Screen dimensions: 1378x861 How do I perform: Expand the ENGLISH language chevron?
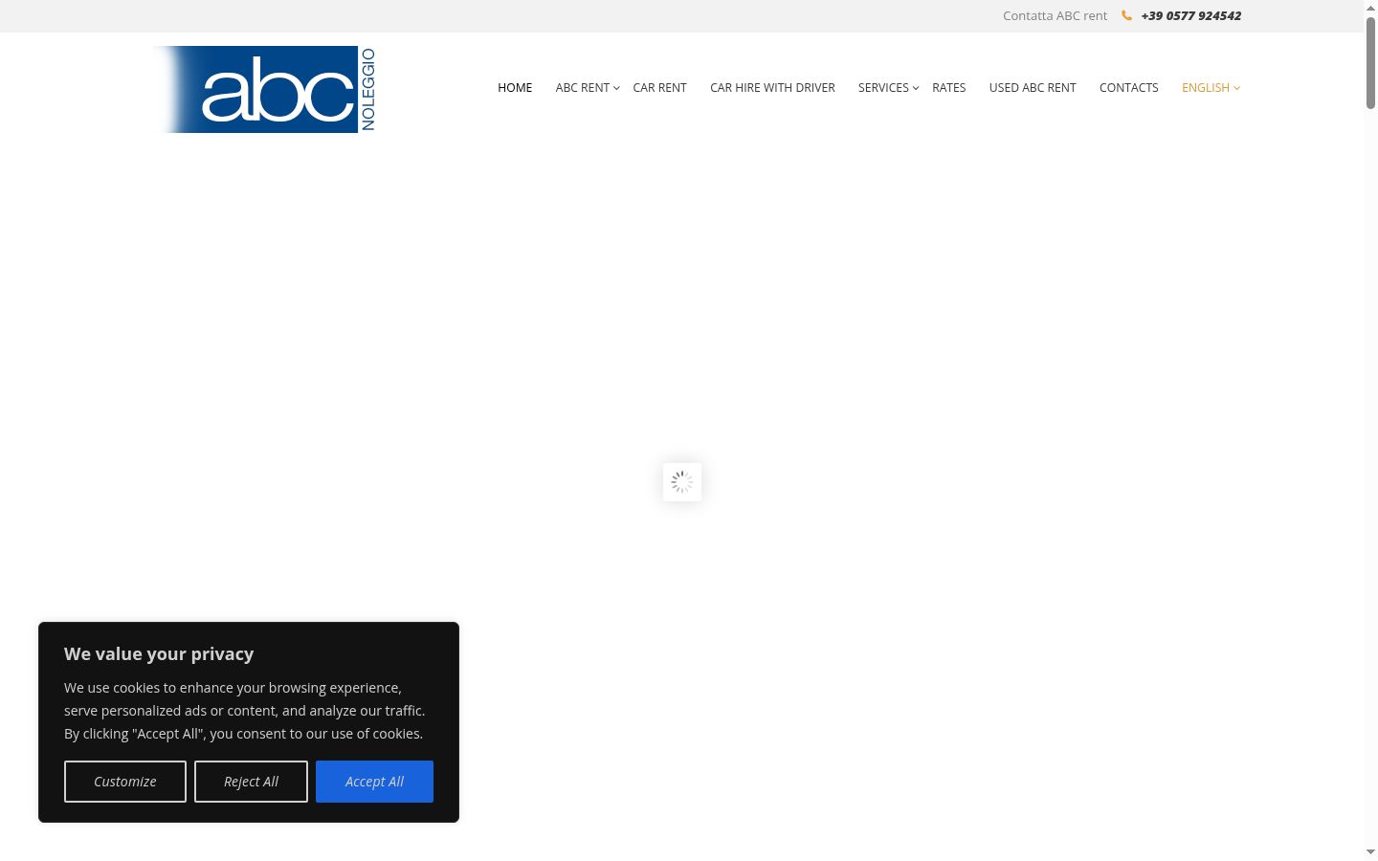pos(1236,88)
